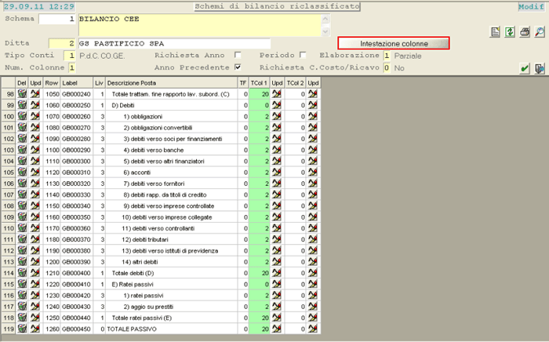Click the exit door icon

540,69
